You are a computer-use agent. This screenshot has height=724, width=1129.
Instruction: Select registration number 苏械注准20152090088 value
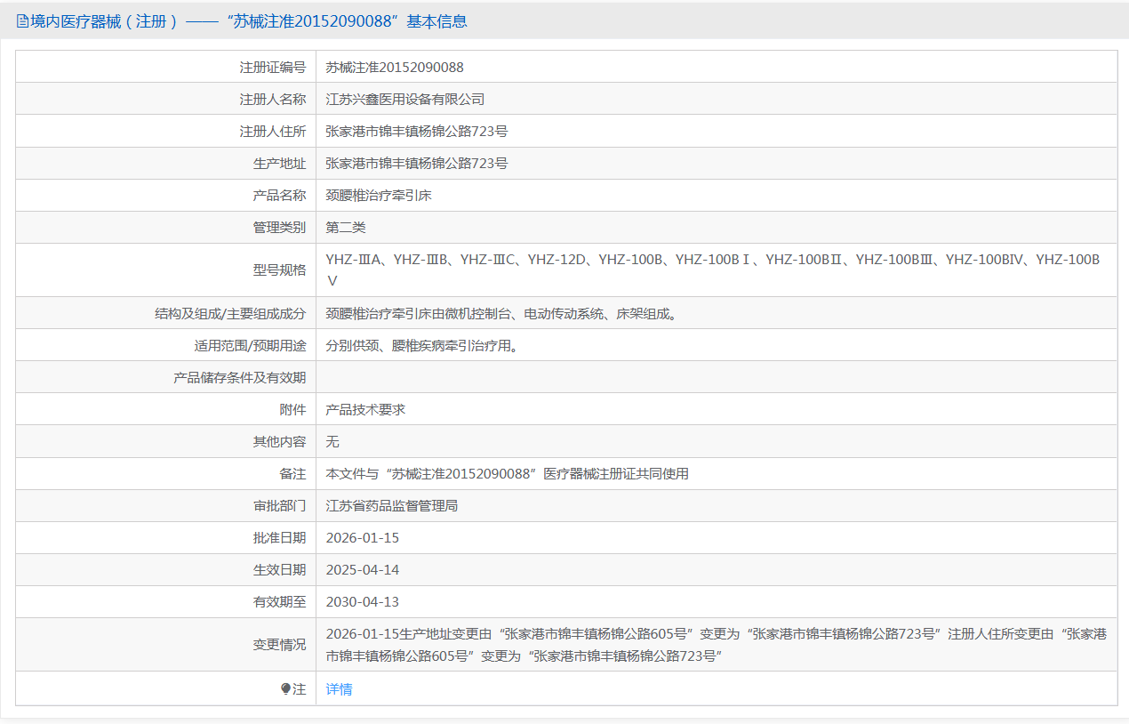pyautogui.click(x=395, y=67)
